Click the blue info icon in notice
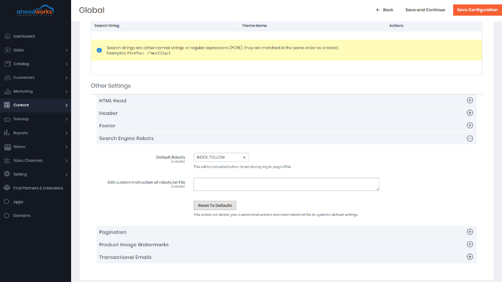 99,50
